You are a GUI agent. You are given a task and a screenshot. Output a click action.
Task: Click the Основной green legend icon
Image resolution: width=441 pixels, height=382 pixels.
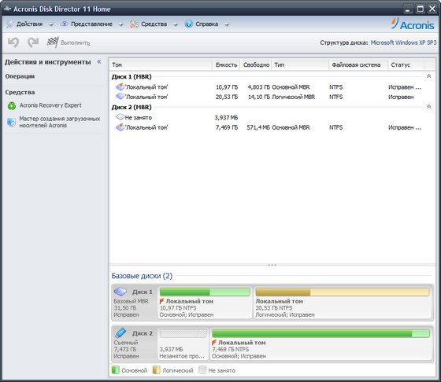[x=115, y=370]
